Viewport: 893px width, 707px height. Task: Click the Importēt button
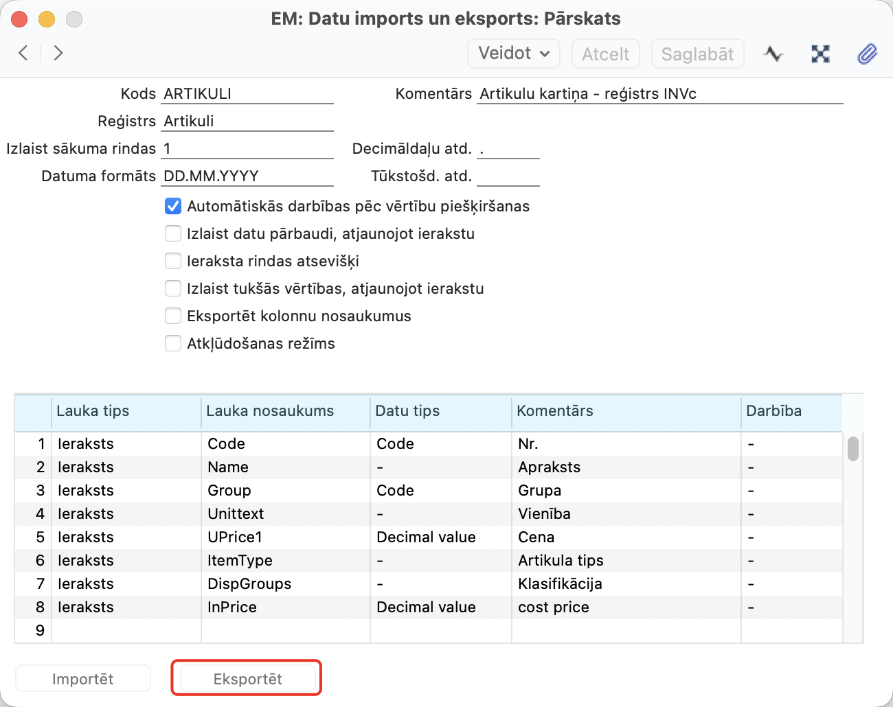[x=83, y=679]
